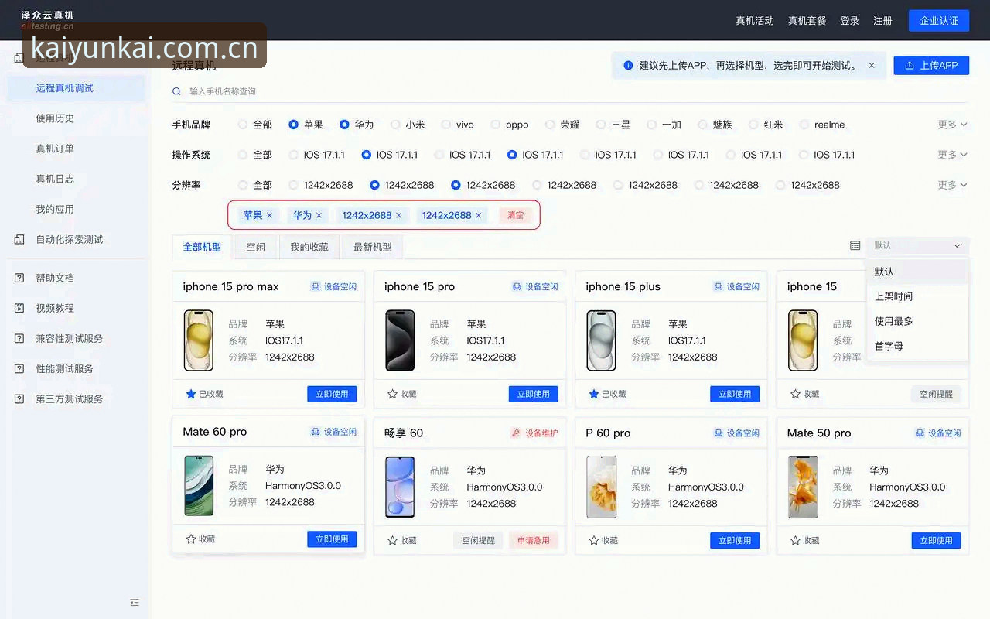Image resolution: width=990 pixels, height=619 pixels.
Task: Click 兼容性测试服务 sidebar icon
Action: tap(19, 338)
